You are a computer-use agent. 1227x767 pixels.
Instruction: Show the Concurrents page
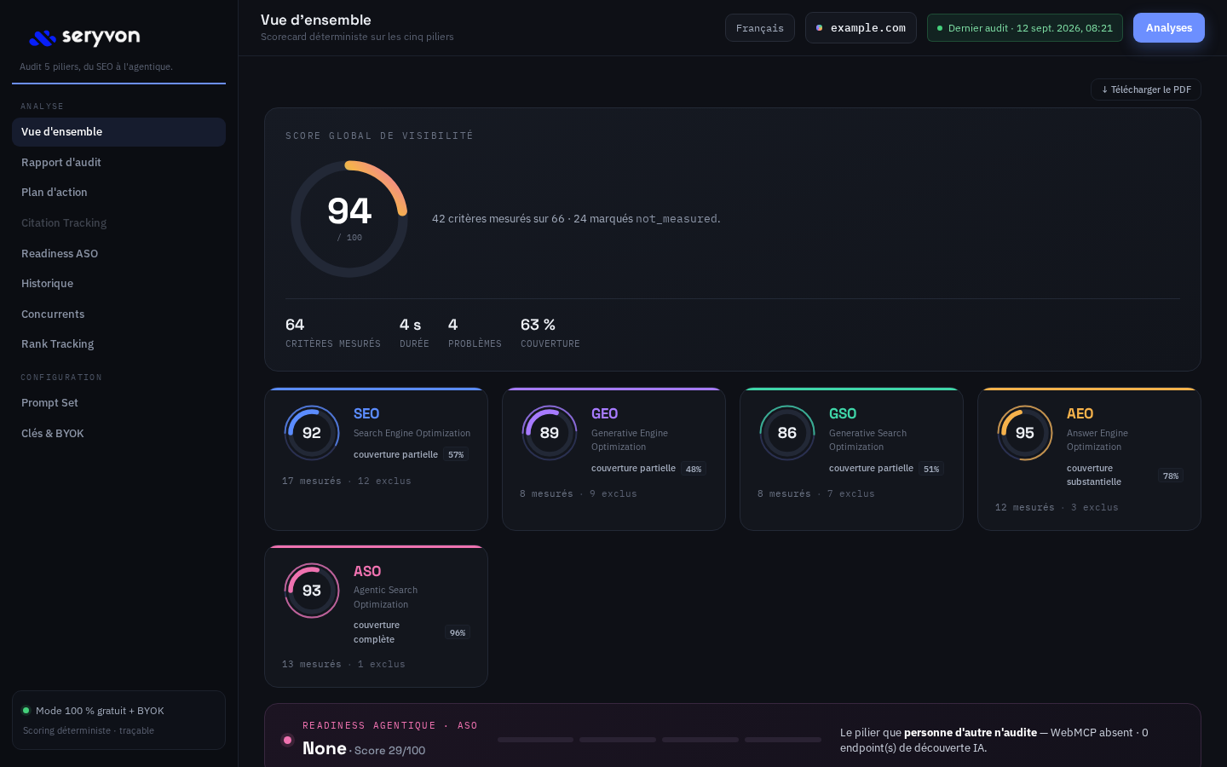(118, 314)
